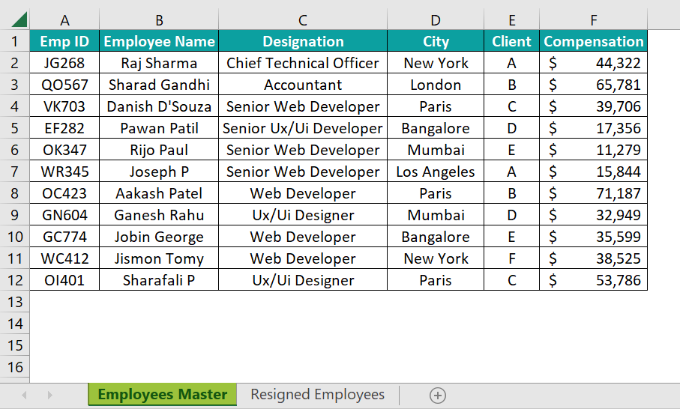Select column E header
The width and height of the screenshot is (680, 409).
coord(512,20)
